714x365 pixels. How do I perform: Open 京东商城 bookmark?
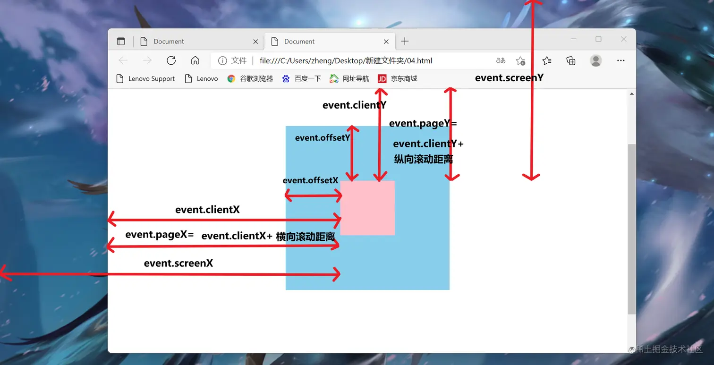coord(398,79)
